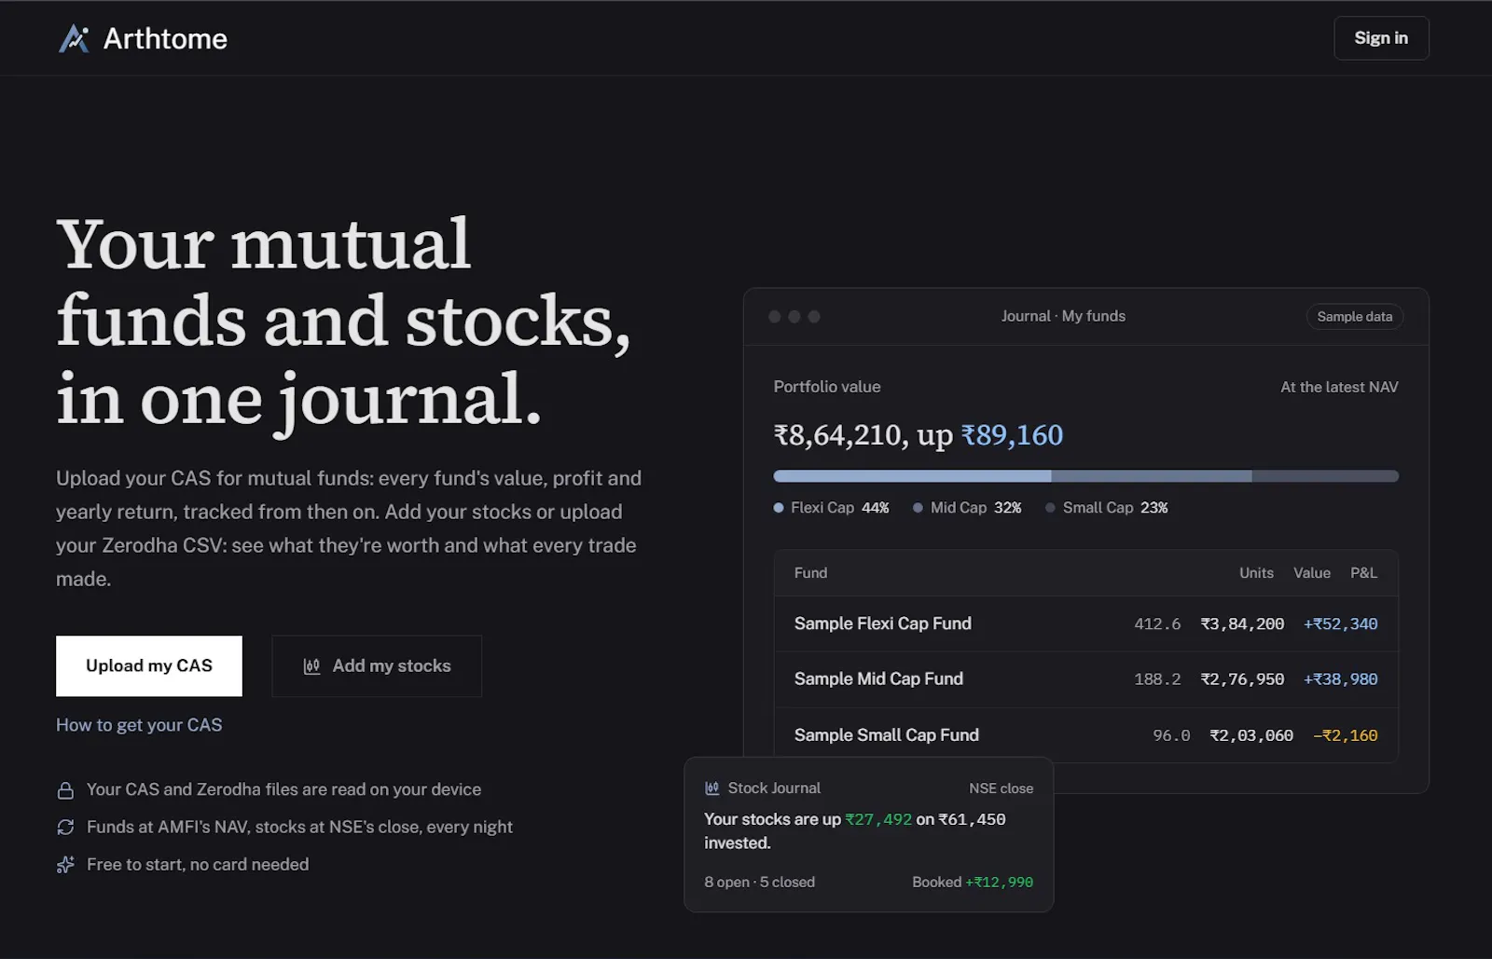This screenshot has height=959, width=1492.
Task: Click the Arthtome brand name
Action: pos(165,38)
